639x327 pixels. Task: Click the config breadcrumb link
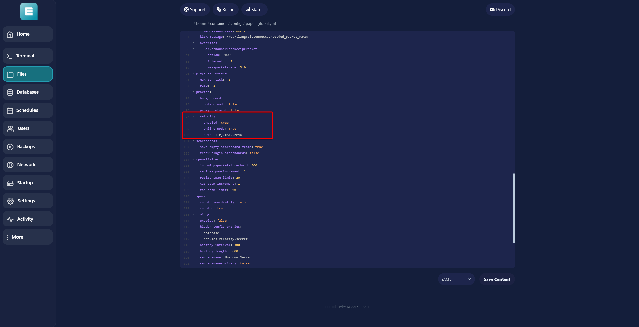pyautogui.click(x=236, y=24)
